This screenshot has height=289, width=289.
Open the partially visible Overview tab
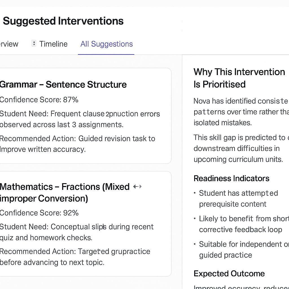pyautogui.click(x=9, y=44)
